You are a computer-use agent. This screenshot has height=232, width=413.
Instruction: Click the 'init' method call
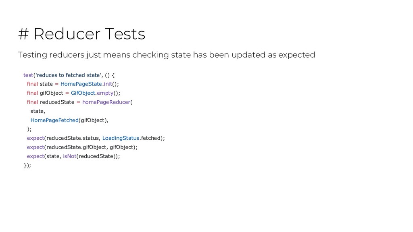[108, 84]
